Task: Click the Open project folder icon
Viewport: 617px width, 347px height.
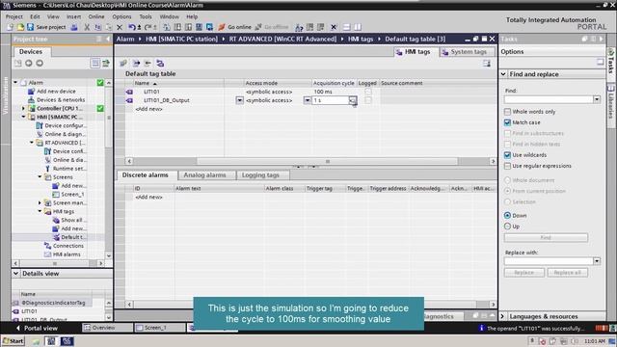Action: pyautogui.click(x=20, y=27)
